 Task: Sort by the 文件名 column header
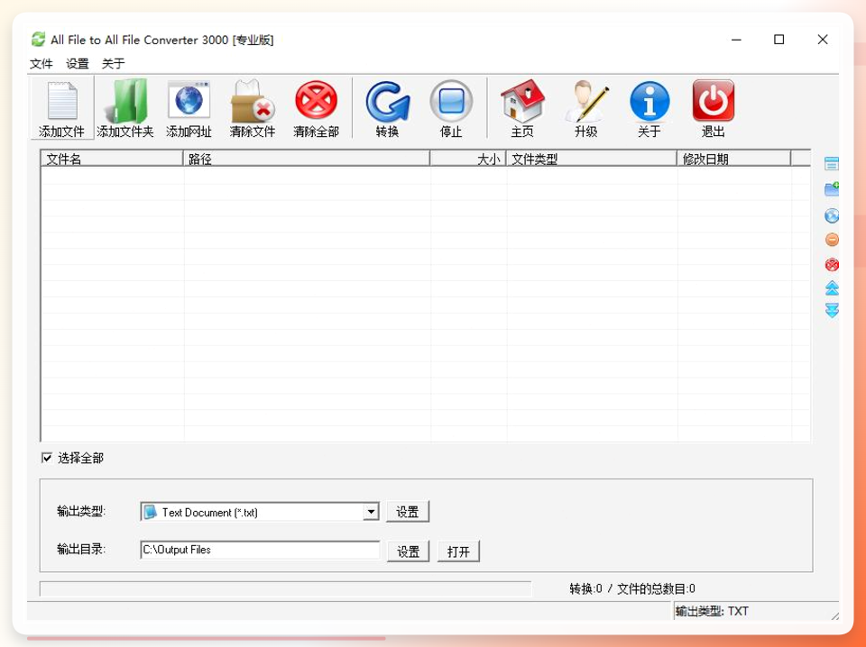tap(112, 159)
